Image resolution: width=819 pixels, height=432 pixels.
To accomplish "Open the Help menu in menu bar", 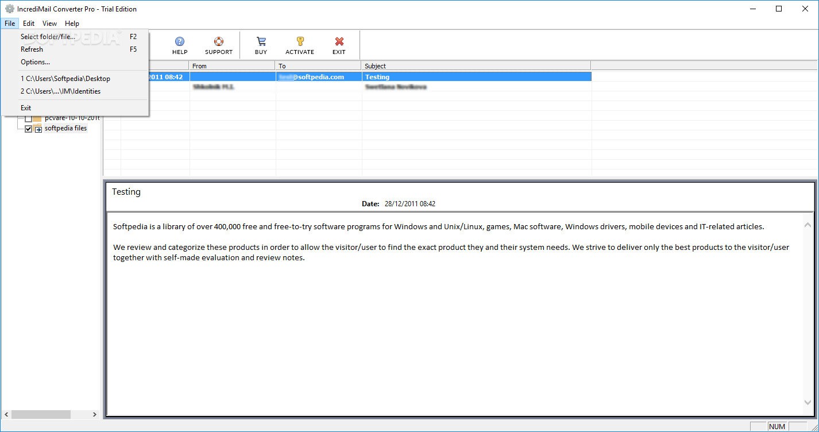I will point(72,24).
